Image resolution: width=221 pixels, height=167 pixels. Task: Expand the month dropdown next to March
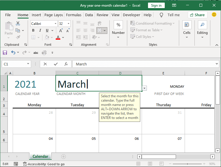click(x=144, y=88)
